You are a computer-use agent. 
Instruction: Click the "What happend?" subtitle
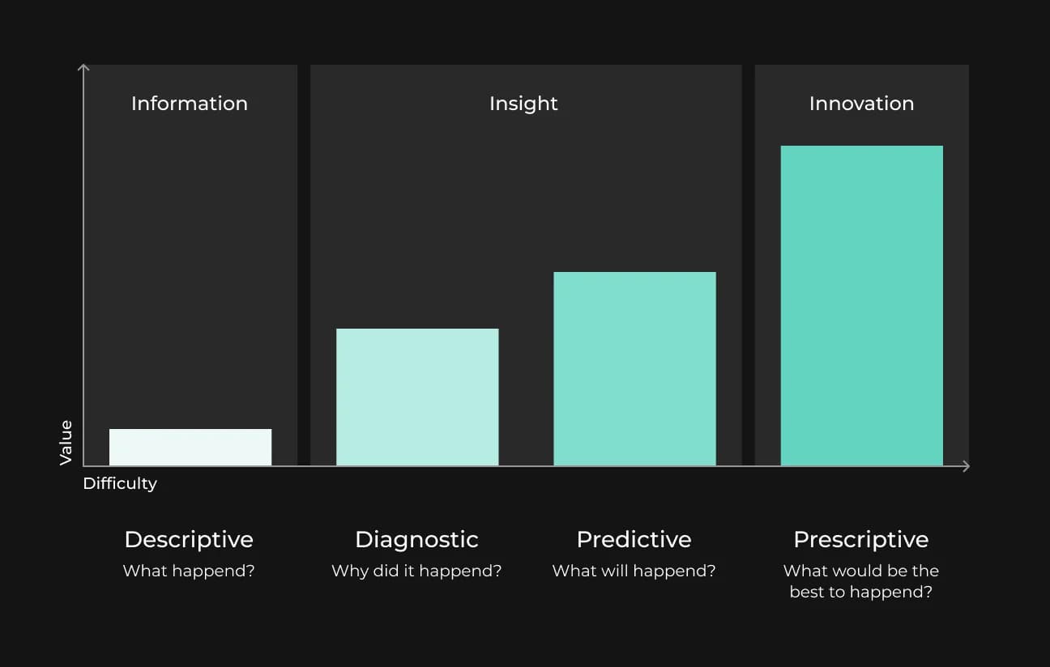coord(189,571)
